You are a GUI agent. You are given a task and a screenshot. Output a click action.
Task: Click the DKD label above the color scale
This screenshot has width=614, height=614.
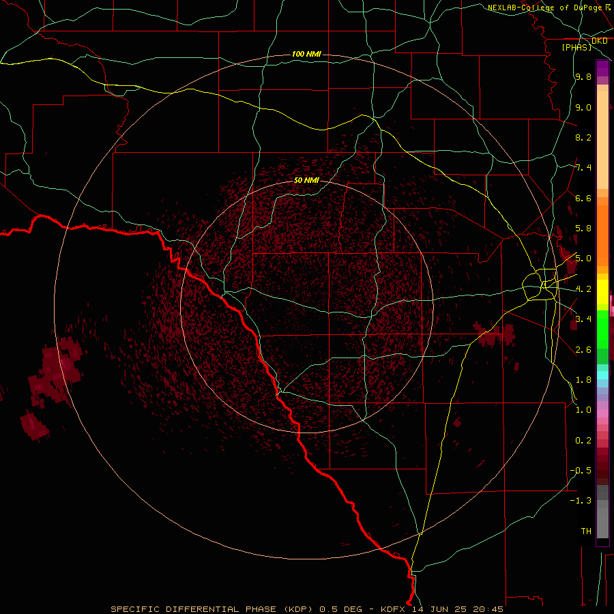coord(599,41)
